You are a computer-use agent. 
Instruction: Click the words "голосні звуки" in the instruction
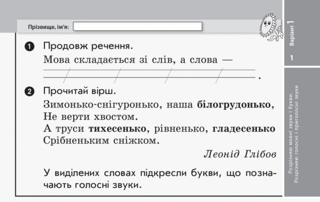click(106, 186)
